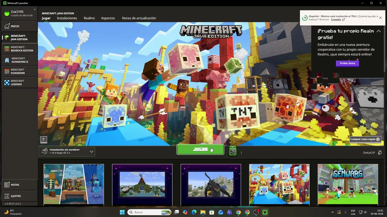Open the installation selector dropdown
Image resolution: width=387 pixels, height=217 pixels.
[x=67, y=151]
